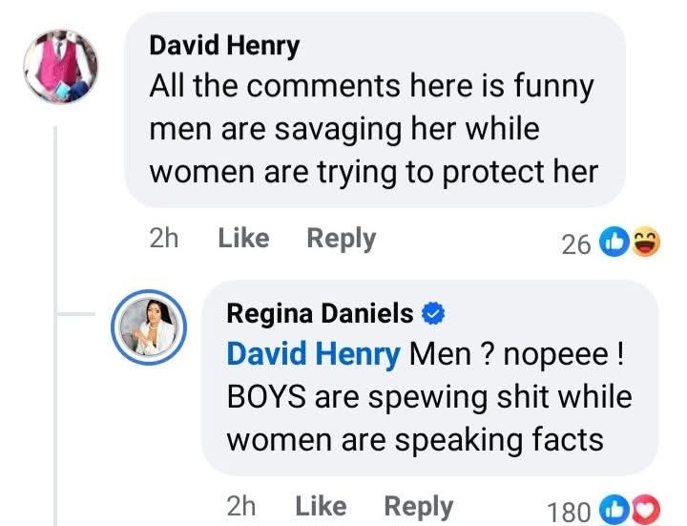Reply to Regina Daniels' comment
The width and height of the screenshot is (687, 526).
(418, 506)
